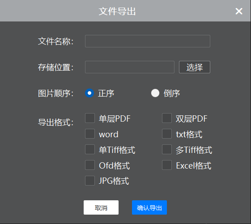Click the 文件名称 input field
Screen dimensions: 251x224
pyautogui.click(x=148, y=41)
